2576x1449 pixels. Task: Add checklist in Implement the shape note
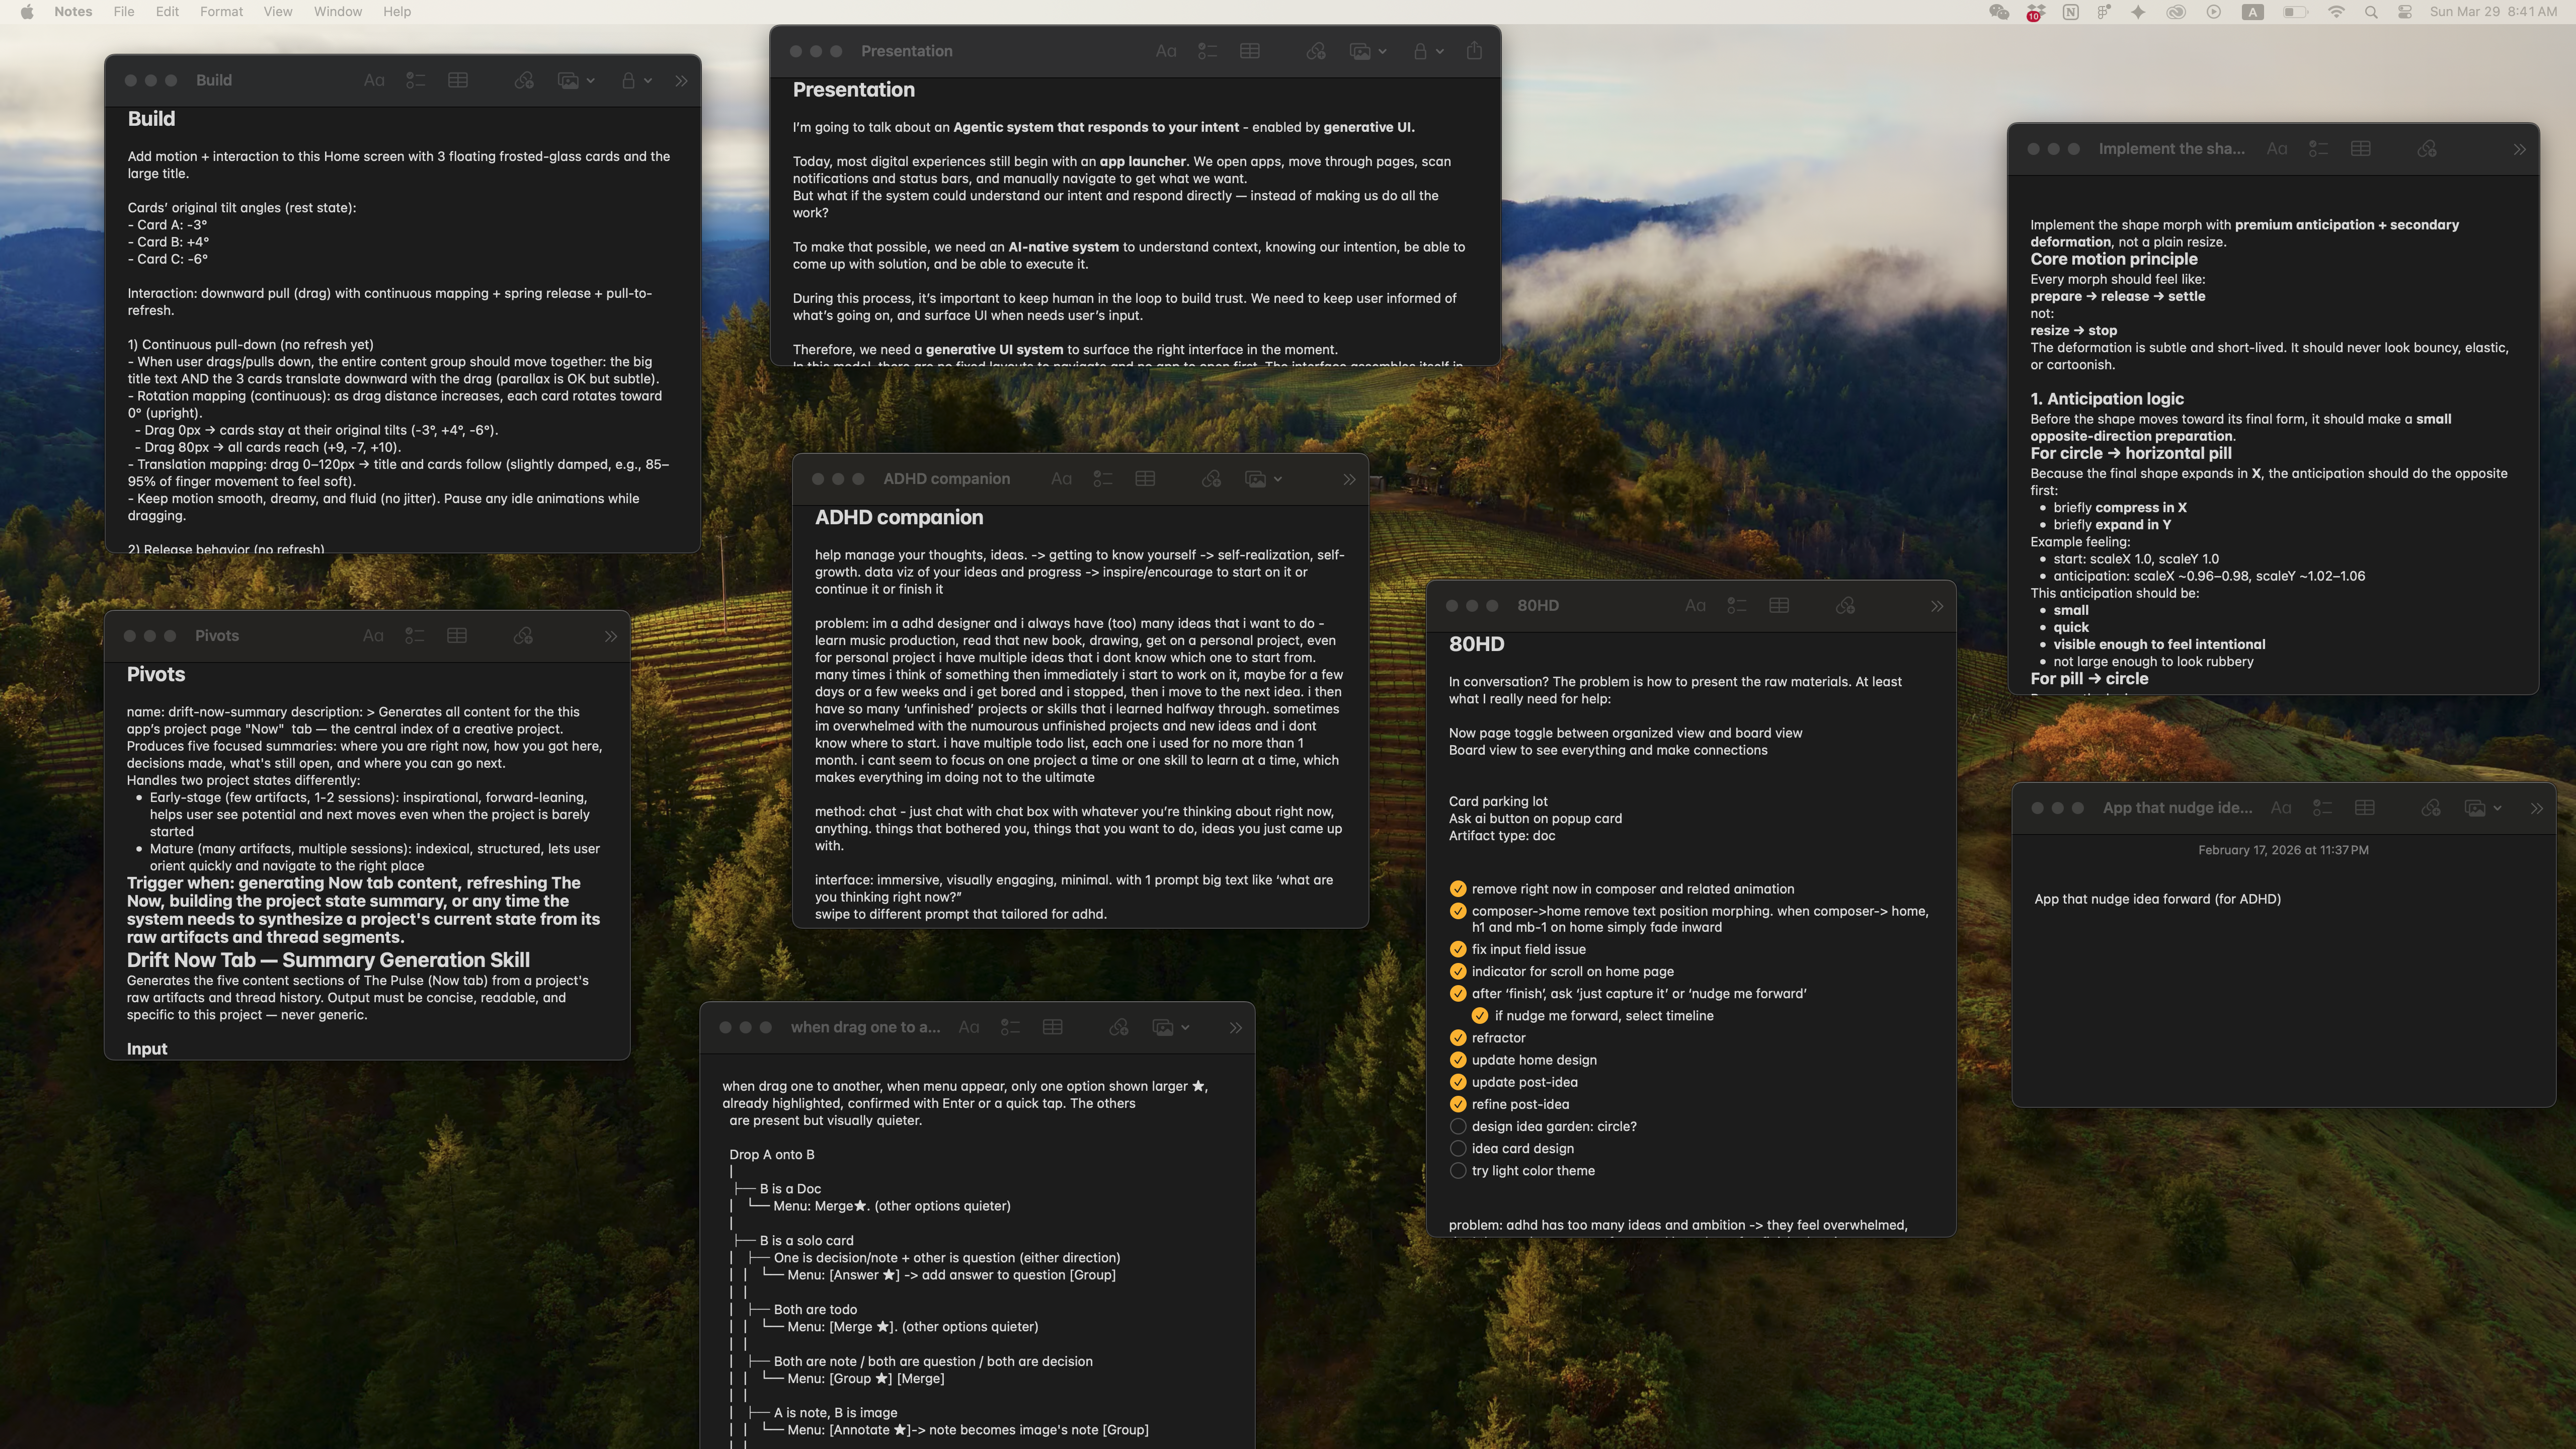[x=2318, y=149]
